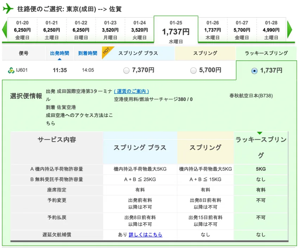Click the ラッキースプリング fare column header
This screenshot has width=299, height=248.
266,53
